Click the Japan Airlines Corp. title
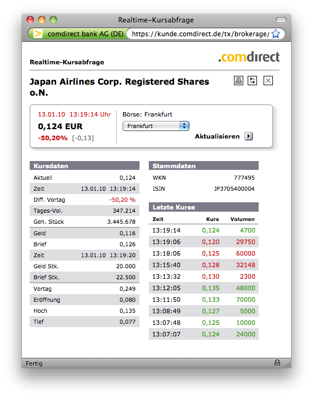The width and height of the screenshot is (313, 398). [119, 87]
